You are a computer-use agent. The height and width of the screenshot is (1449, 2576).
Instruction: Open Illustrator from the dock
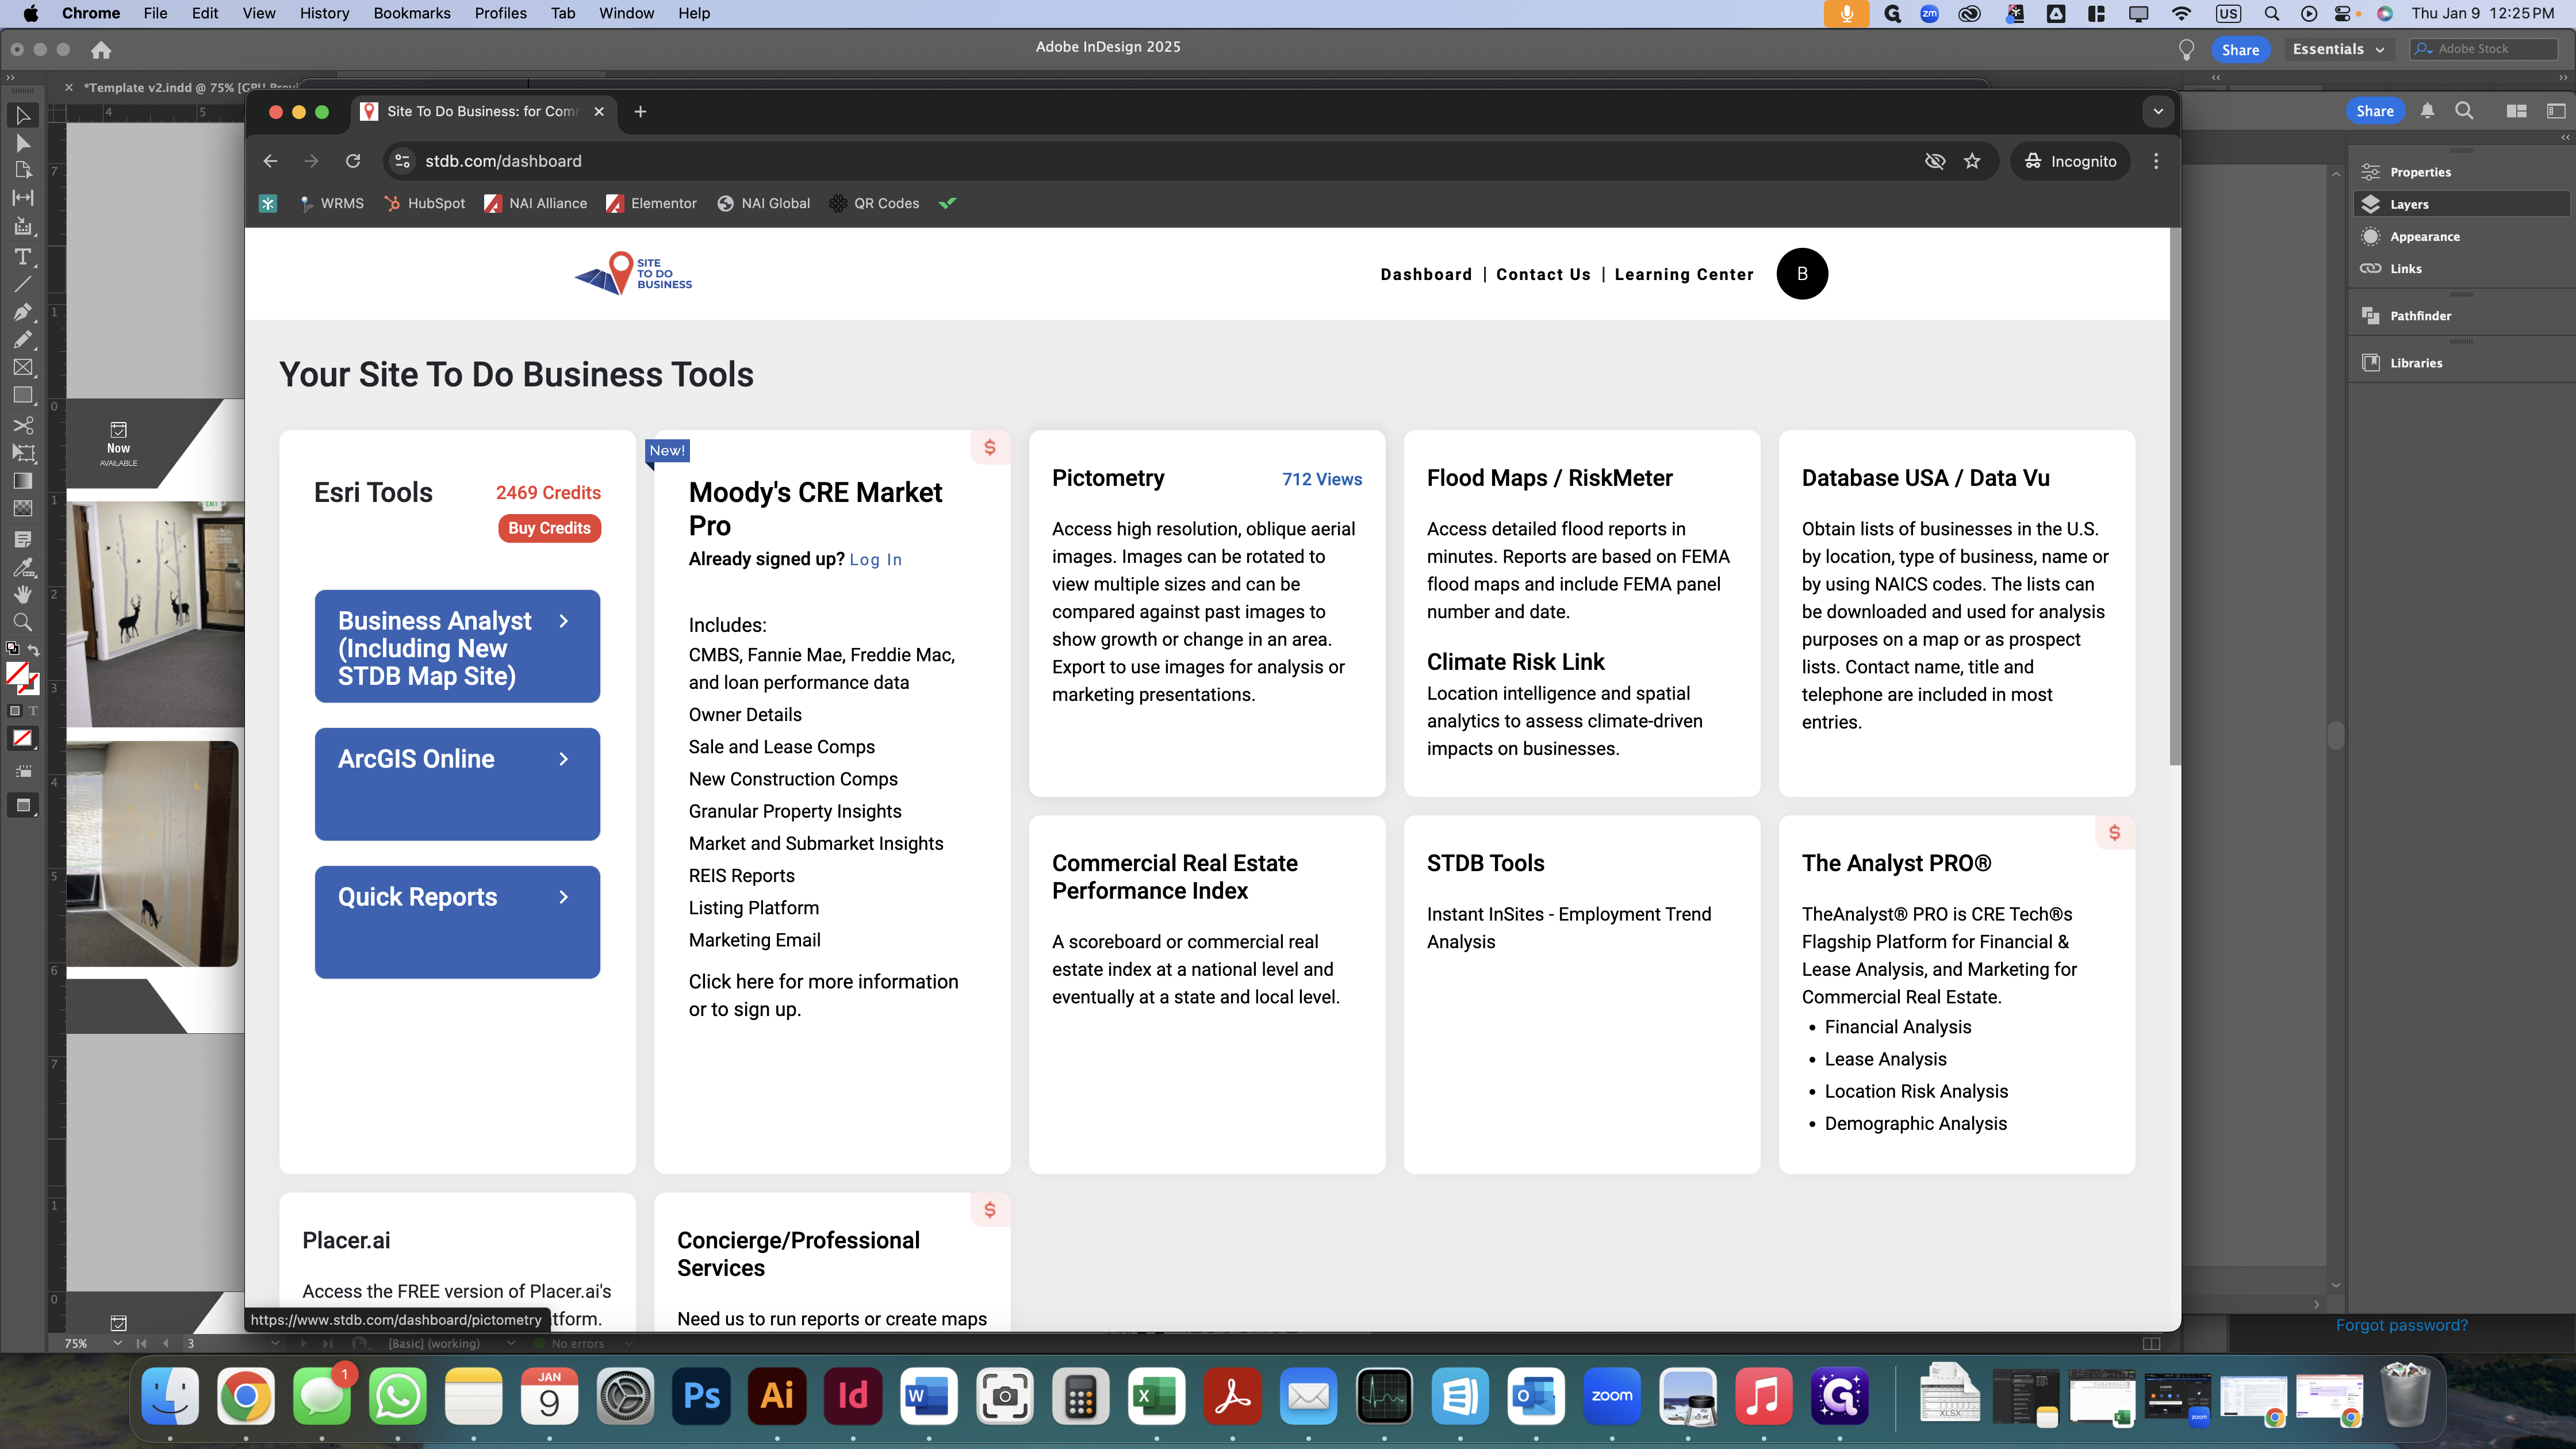[777, 1396]
